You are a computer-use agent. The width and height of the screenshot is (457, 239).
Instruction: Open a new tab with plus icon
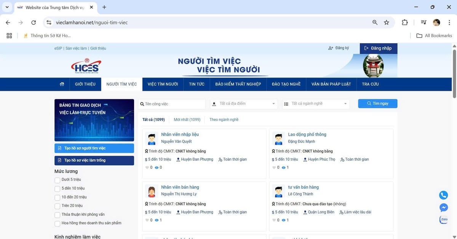104,7
